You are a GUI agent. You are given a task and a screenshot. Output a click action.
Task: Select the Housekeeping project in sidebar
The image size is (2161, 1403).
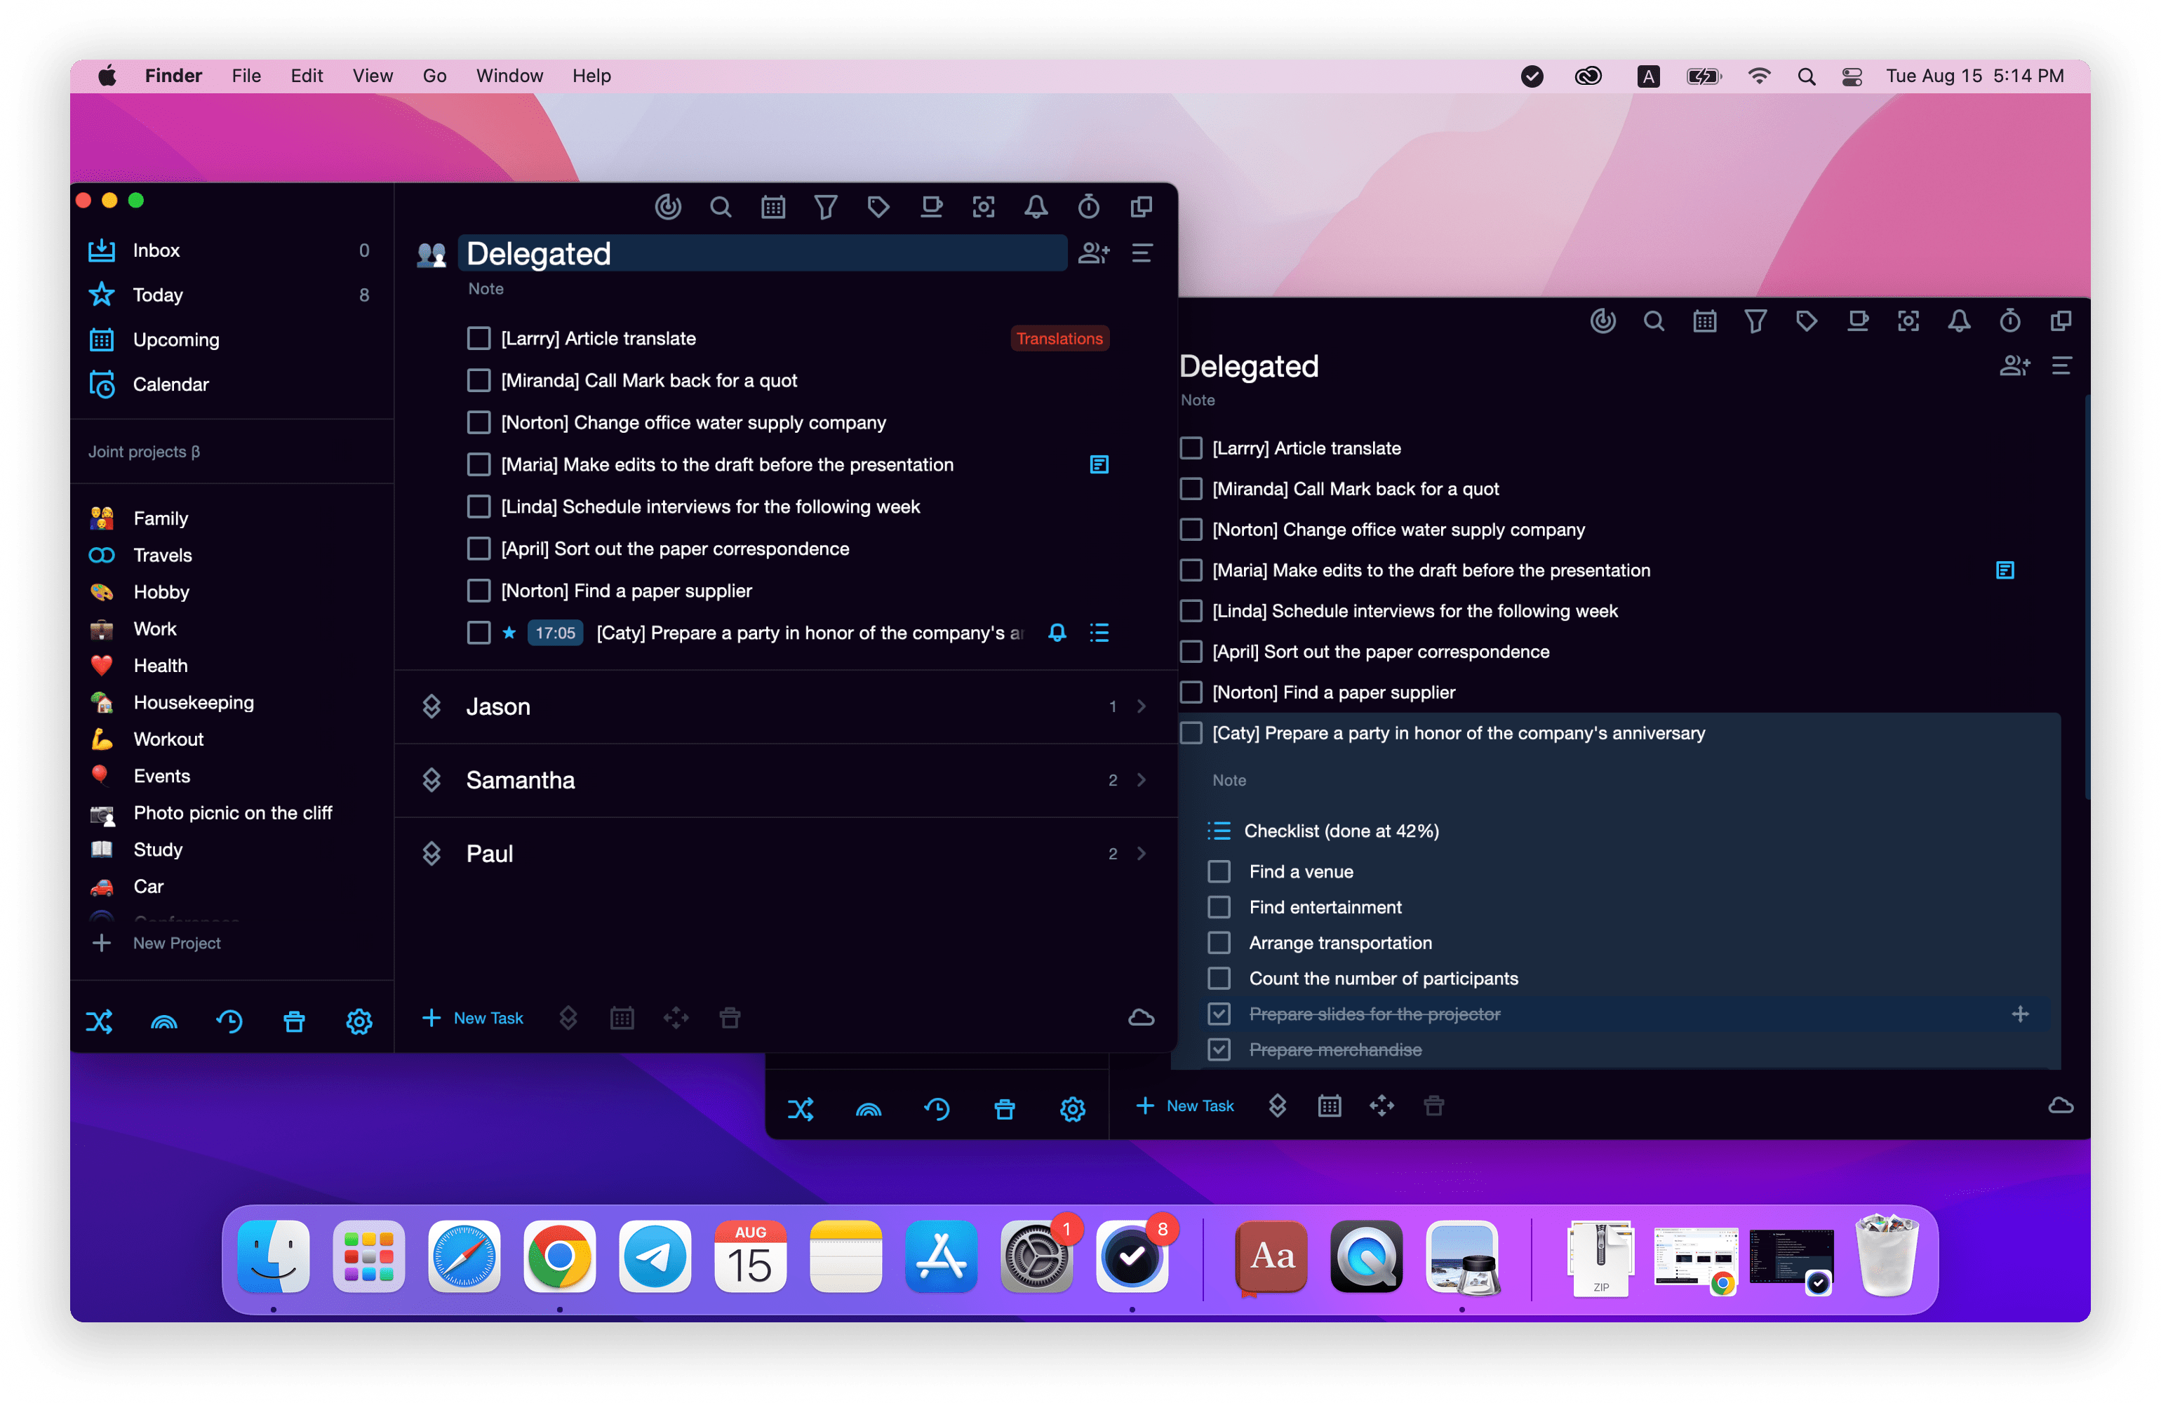(194, 702)
